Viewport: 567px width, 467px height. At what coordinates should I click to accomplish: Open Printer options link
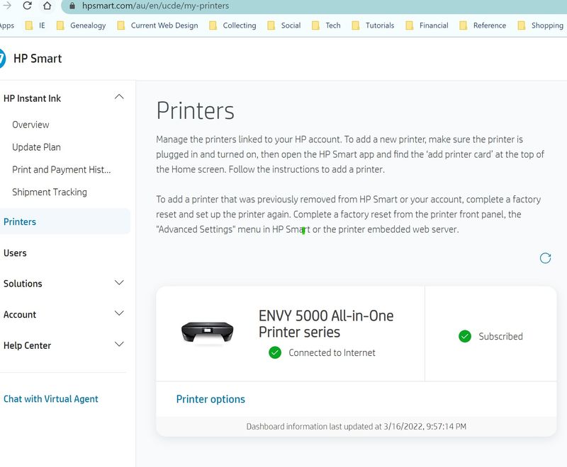coord(210,399)
